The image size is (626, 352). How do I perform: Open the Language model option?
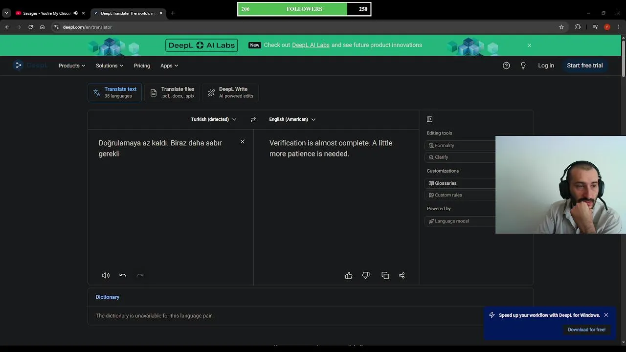461,221
